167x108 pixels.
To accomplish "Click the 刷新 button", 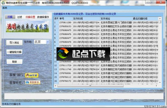I will point(14,61).
